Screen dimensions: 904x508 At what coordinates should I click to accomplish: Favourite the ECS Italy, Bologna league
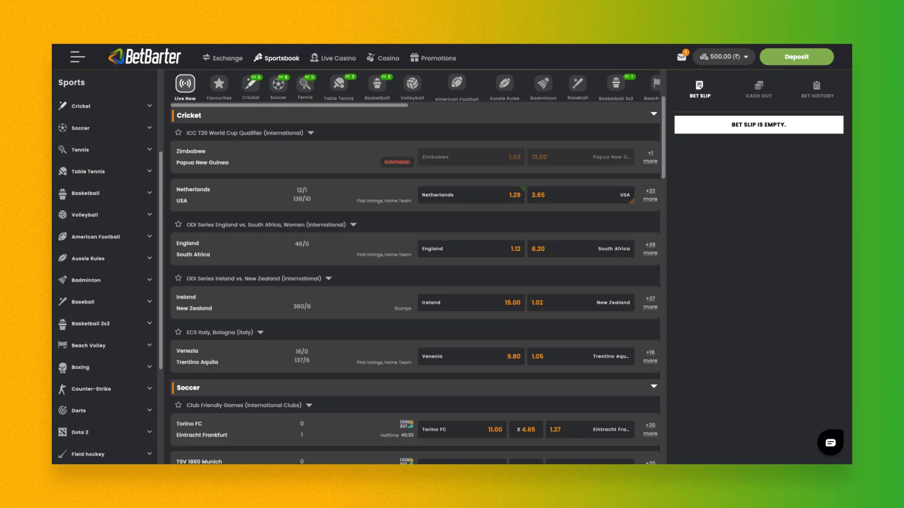pos(178,332)
